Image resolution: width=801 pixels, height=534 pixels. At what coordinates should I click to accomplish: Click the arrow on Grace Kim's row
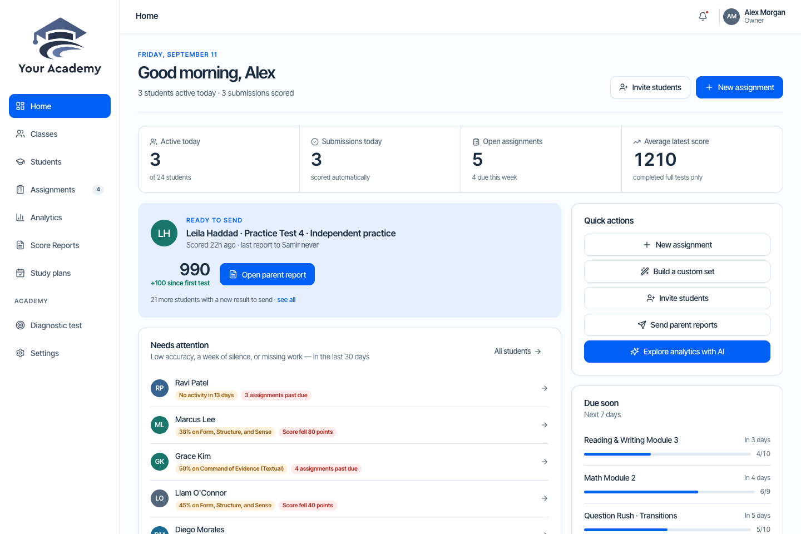[x=545, y=462]
